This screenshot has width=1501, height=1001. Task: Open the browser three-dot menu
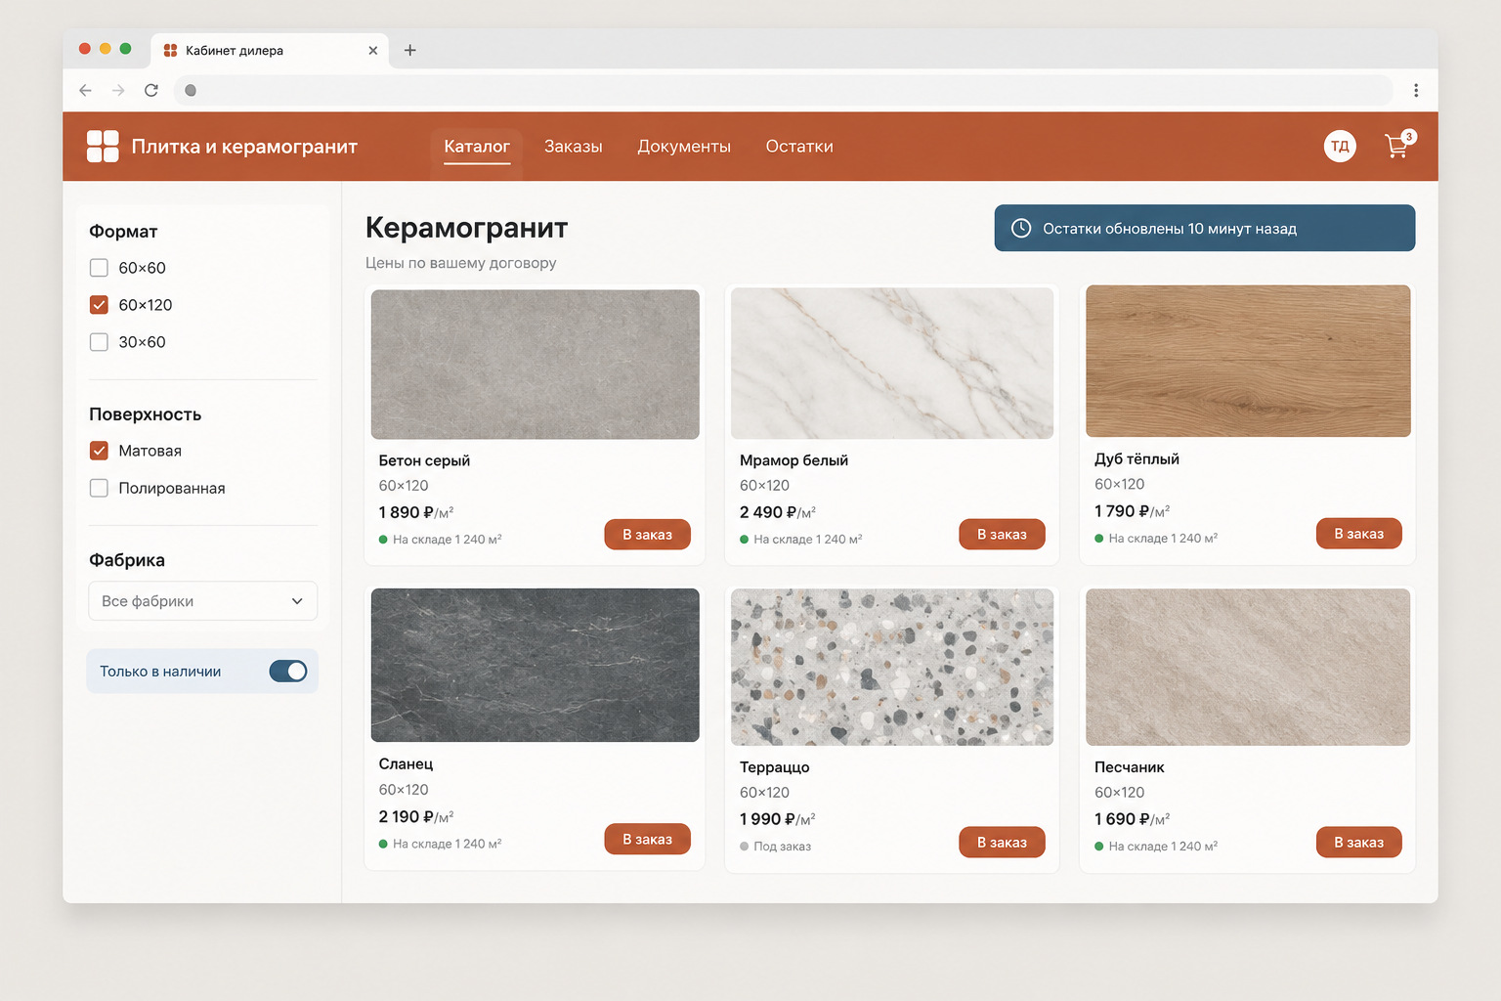(x=1416, y=90)
